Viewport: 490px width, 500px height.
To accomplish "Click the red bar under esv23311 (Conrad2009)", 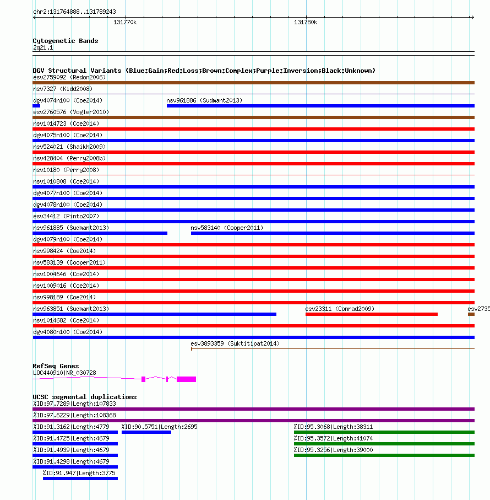I will 372,314.
